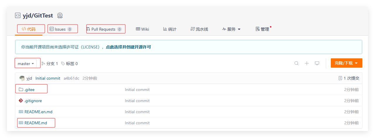Click the monitor Web IDE icon
This screenshot has height=138, width=375.
click(317, 63)
